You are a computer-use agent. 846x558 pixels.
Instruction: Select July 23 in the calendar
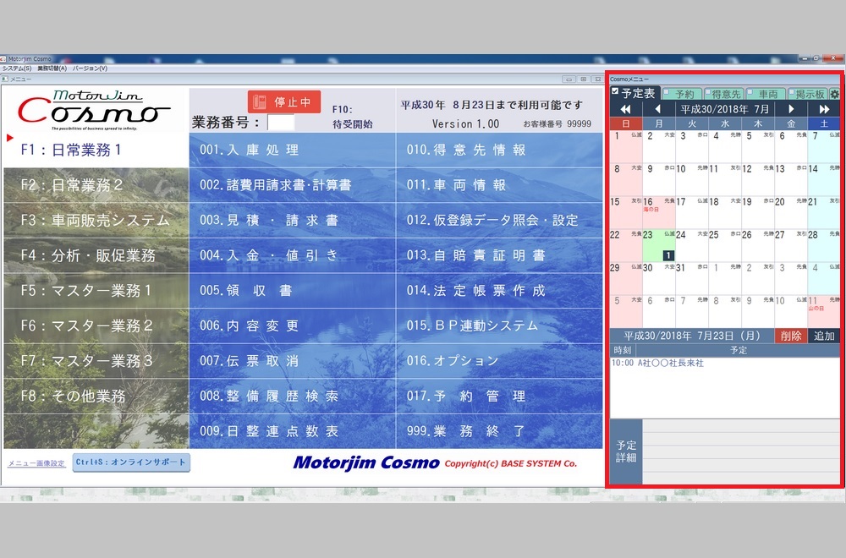[659, 245]
